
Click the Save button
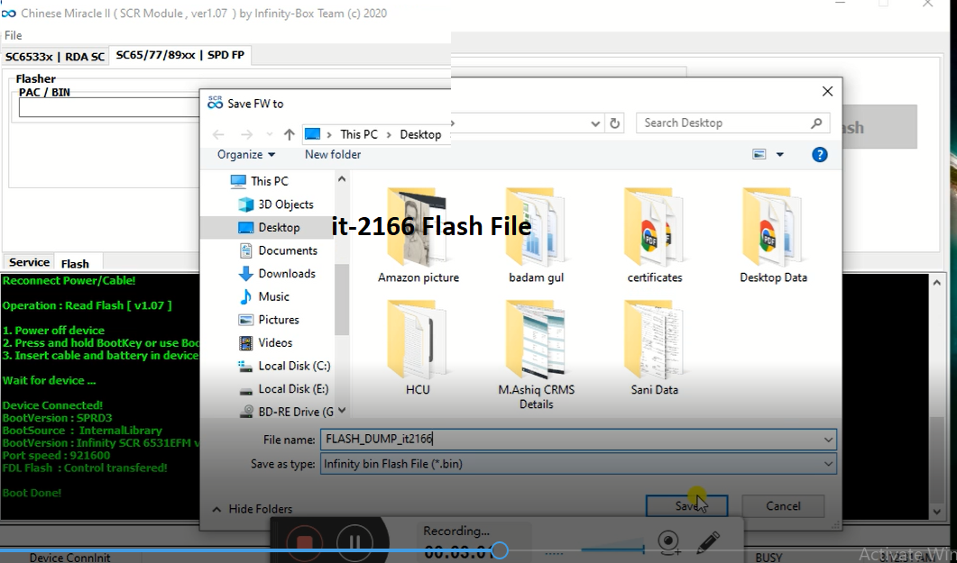pyautogui.click(x=686, y=505)
